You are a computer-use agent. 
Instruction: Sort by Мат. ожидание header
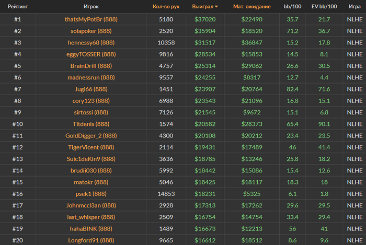pos(251,6)
